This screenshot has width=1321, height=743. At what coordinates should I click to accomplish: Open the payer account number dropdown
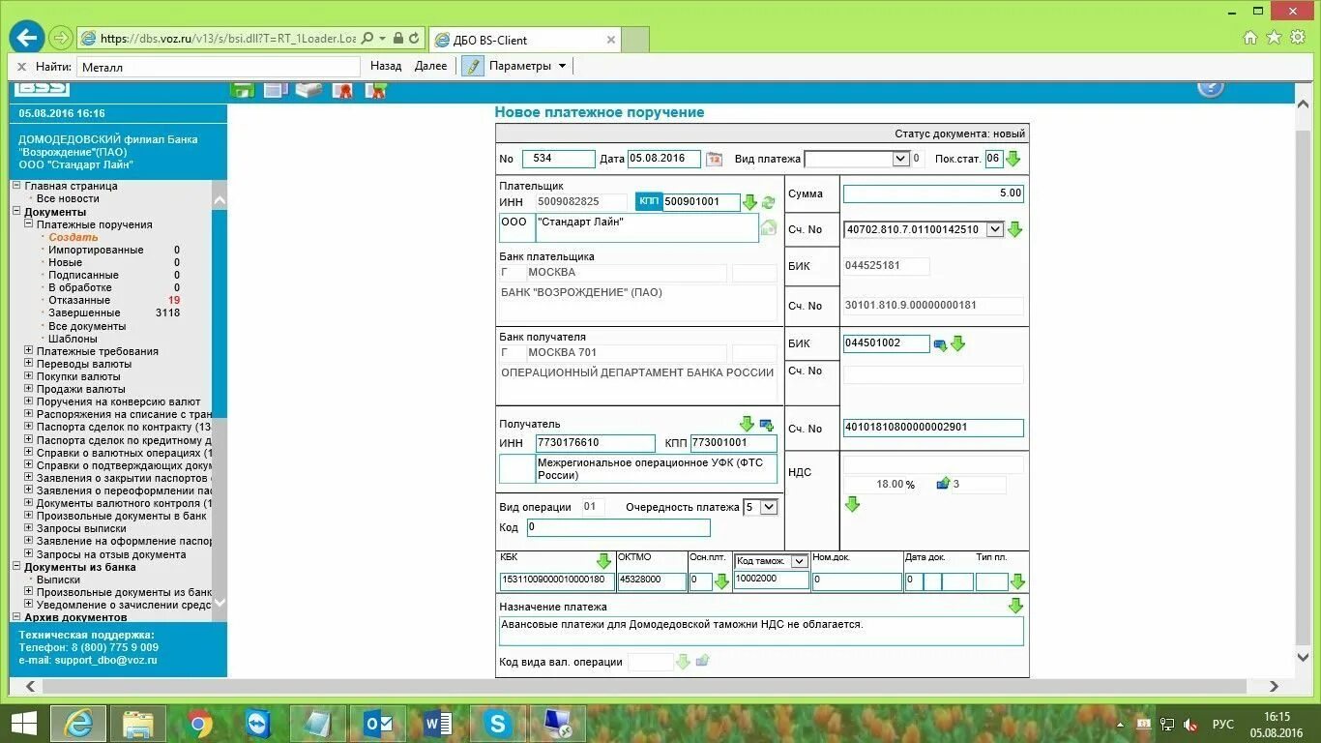pyautogui.click(x=995, y=229)
